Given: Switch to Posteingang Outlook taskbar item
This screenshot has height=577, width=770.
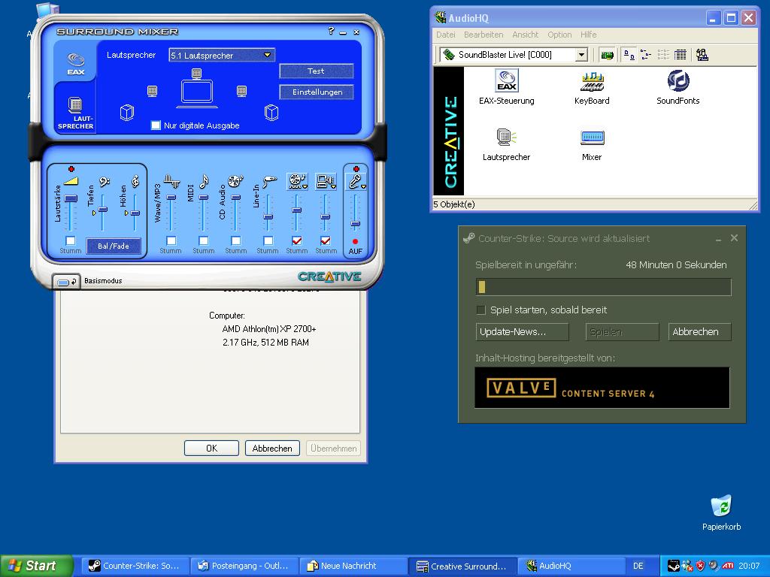Looking at the screenshot, I should [x=244, y=566].
